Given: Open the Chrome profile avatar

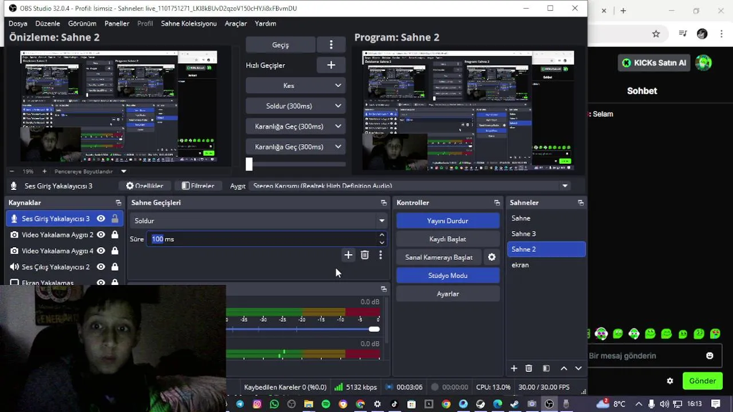Looking at the screenshot, I should [702, 34].
